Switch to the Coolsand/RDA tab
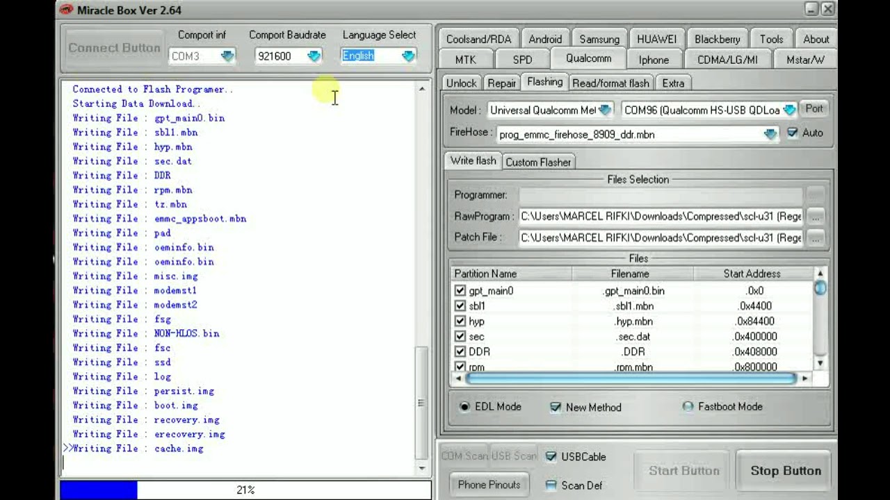 click(x=478, y=40)
